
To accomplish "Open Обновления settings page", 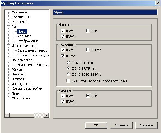I will tap(21, 98).
